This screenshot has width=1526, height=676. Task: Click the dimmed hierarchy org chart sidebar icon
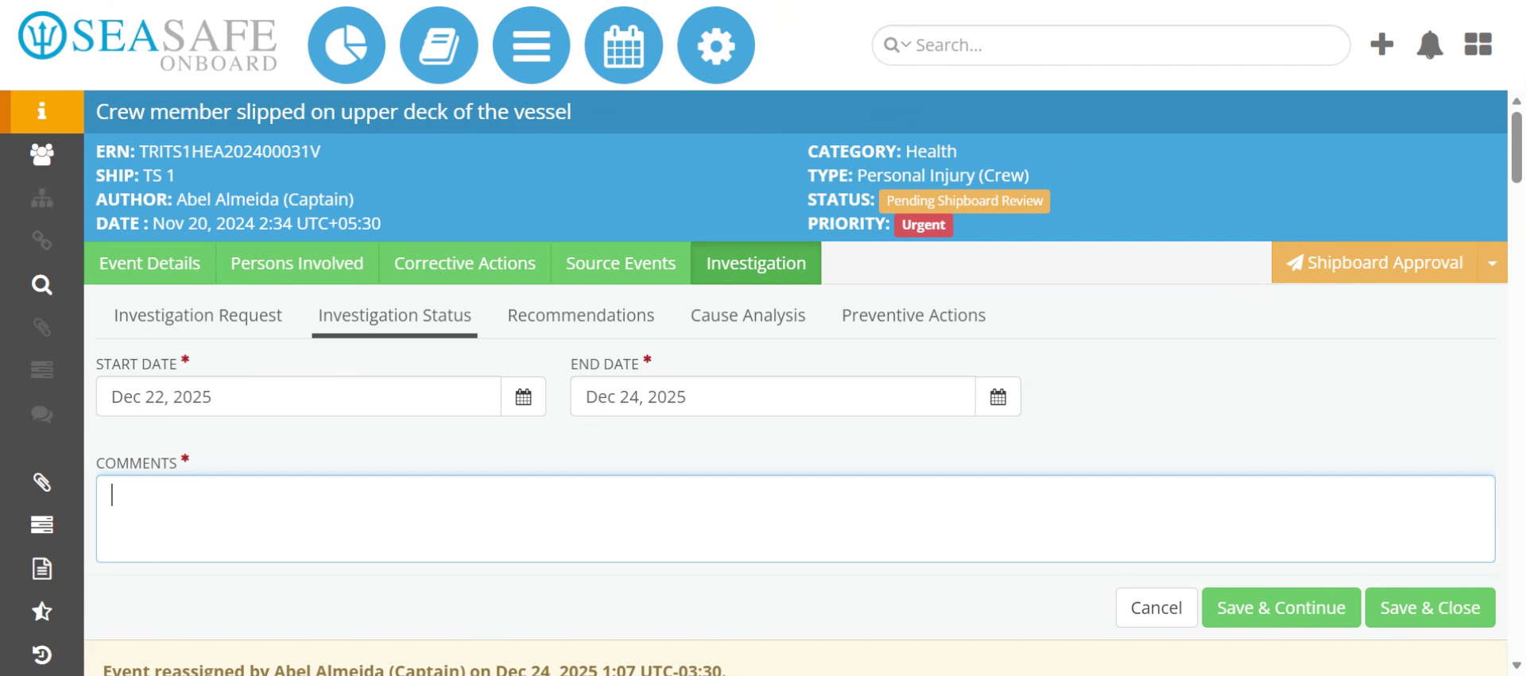point(41,198)
